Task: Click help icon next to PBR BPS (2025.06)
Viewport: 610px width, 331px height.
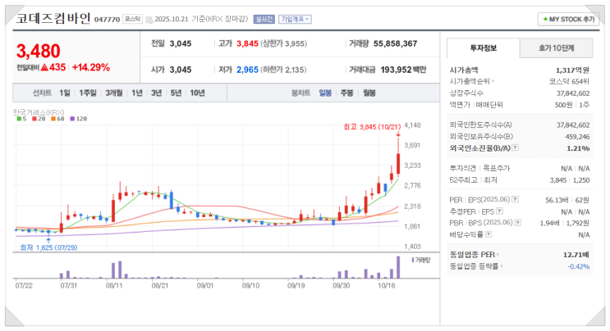Action: 518,222
